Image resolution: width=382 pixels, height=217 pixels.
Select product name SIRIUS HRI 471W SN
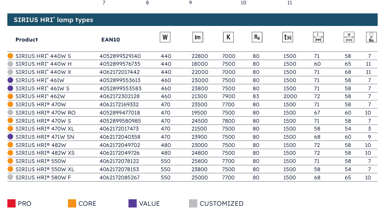[45, 137]
